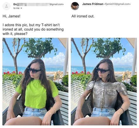This screenshot has height=128, width=139.
Task: Click the blurred sender's @gmail.com address
Action: coord(57,4)
